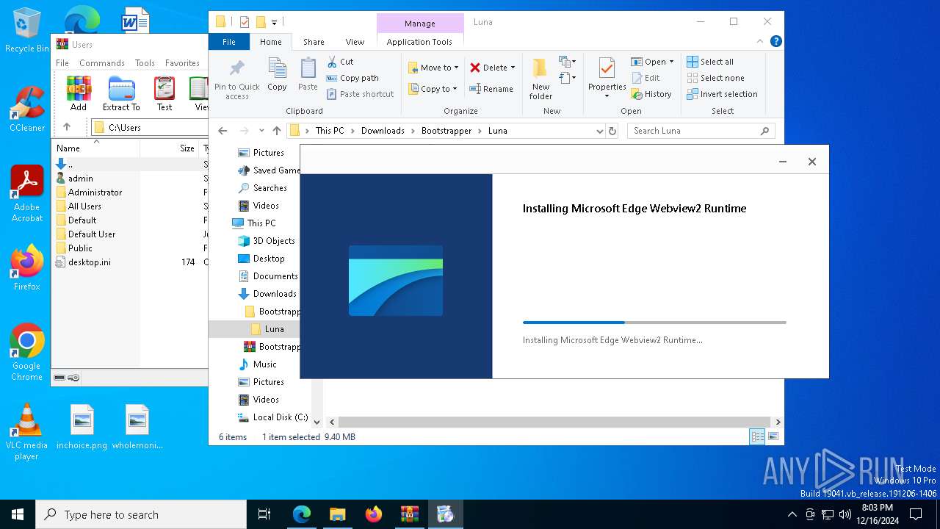Open Google Chrome desktop shortcut
Screen dimensions: 940x529
click(27, 352)
